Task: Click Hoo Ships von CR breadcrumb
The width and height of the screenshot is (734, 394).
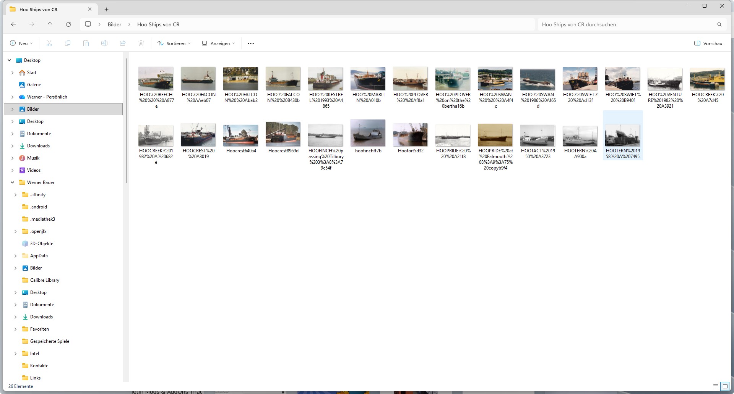Action: (158, 24)
